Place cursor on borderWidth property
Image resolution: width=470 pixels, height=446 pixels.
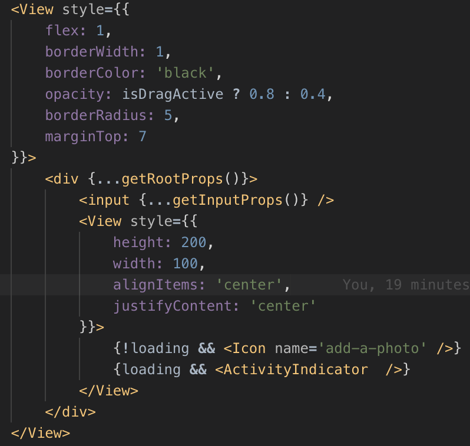(x=91, y=52)
